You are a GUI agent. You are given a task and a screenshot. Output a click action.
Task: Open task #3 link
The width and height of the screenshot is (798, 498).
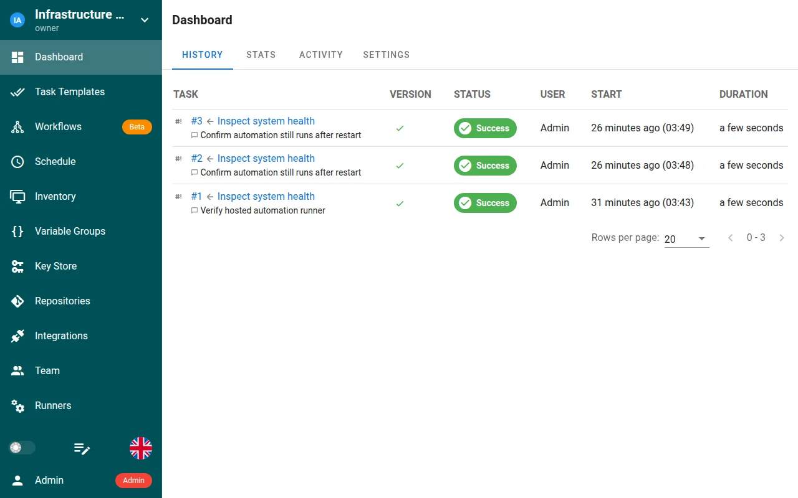point(197,121)
